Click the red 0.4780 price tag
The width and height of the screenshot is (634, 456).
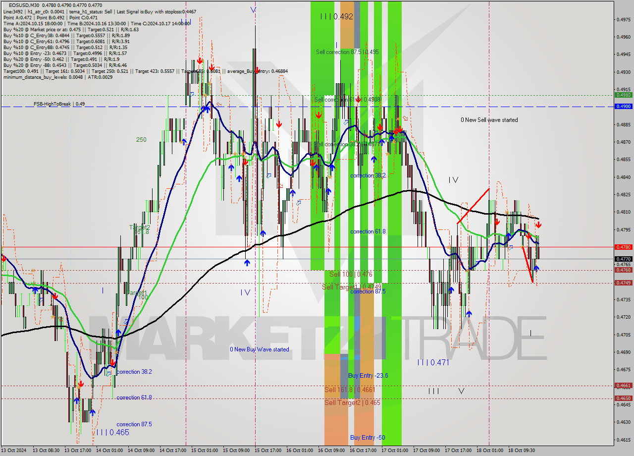pyautogui.click(x=623, y=247)
